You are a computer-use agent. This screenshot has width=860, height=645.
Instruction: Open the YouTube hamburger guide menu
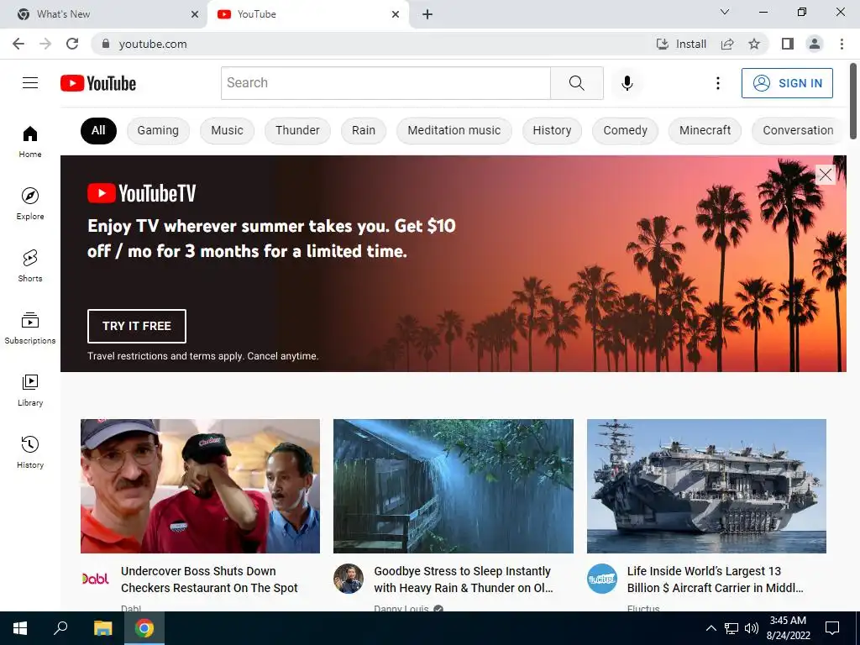pos(30,83)
